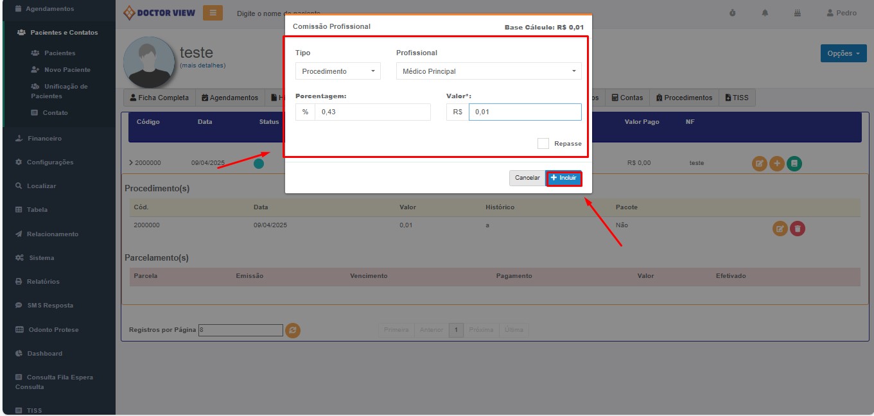The width and height of the screenshot is (874, 416).
Task: Click the orange hamburger menu button
Action: tap(213, 13)
